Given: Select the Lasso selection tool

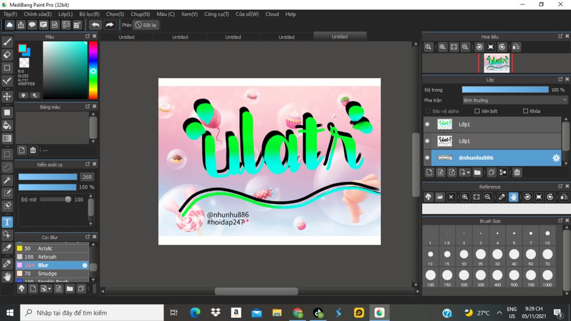Looking at the screenshot, I should click(7, 167).
